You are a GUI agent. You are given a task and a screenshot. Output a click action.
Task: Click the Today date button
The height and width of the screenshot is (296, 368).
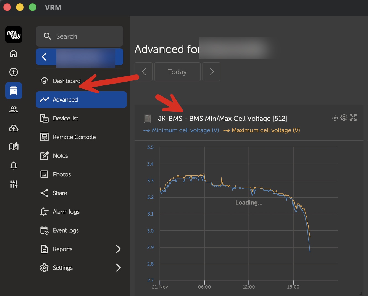177,72
